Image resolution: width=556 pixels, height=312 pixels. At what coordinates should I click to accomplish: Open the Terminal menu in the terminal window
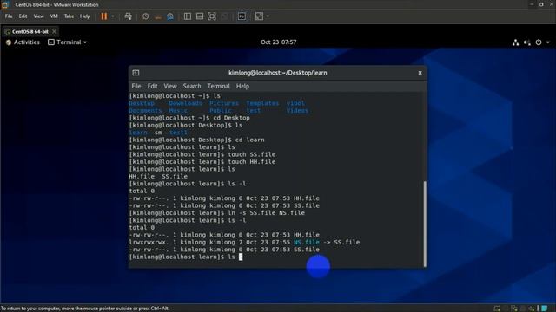pyautogui.click(x=218, y=86)
